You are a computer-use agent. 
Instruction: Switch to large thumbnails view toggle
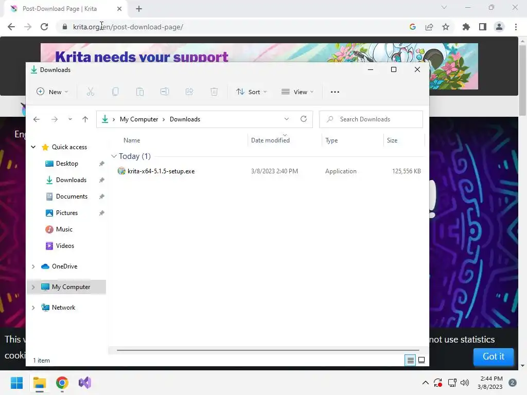point(421,361)
